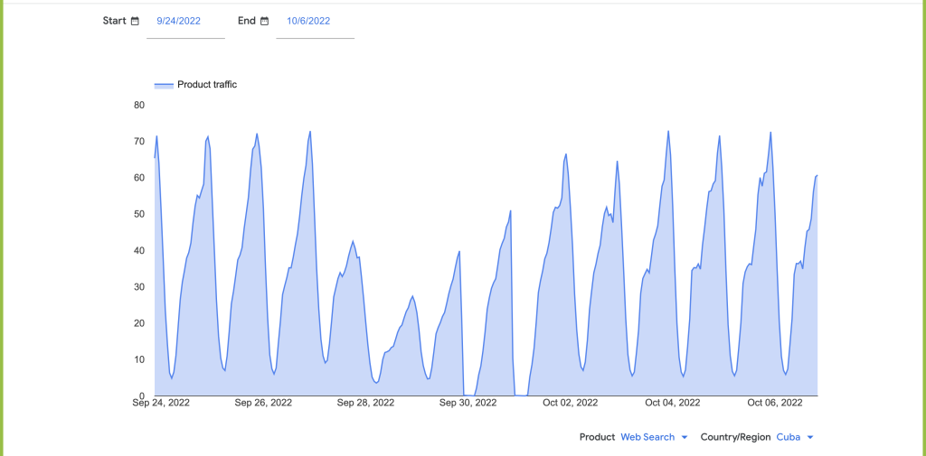Click the Country/Region label text
The height and width of the screenshot is (456, 926).
click(735, 437)
